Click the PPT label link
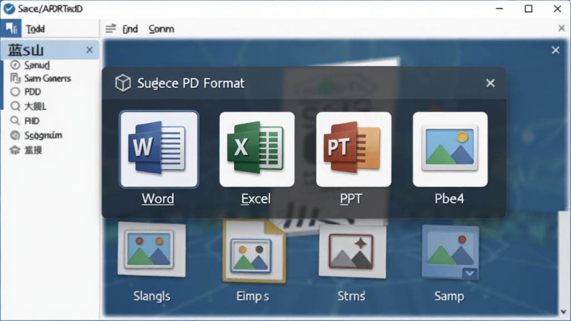 coord(351,199)
